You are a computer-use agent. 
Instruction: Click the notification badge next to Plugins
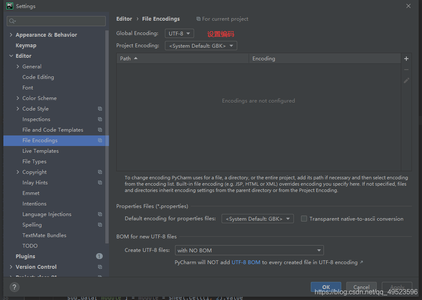point(99,256)
